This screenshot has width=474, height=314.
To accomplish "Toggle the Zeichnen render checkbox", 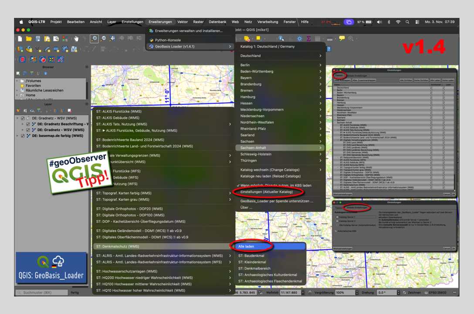I will pyautogui.click(x=404, y=292).
